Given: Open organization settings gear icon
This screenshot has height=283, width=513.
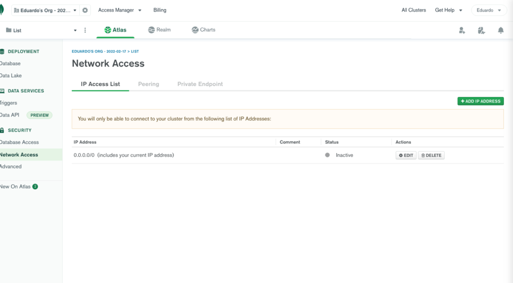Looking at the screenshot, I should pos(85,10).
